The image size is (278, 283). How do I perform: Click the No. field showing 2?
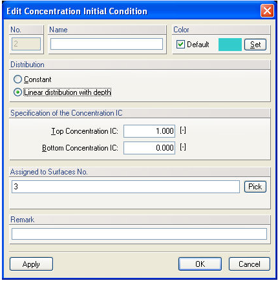pyautogui.click(x=26, y=44)
